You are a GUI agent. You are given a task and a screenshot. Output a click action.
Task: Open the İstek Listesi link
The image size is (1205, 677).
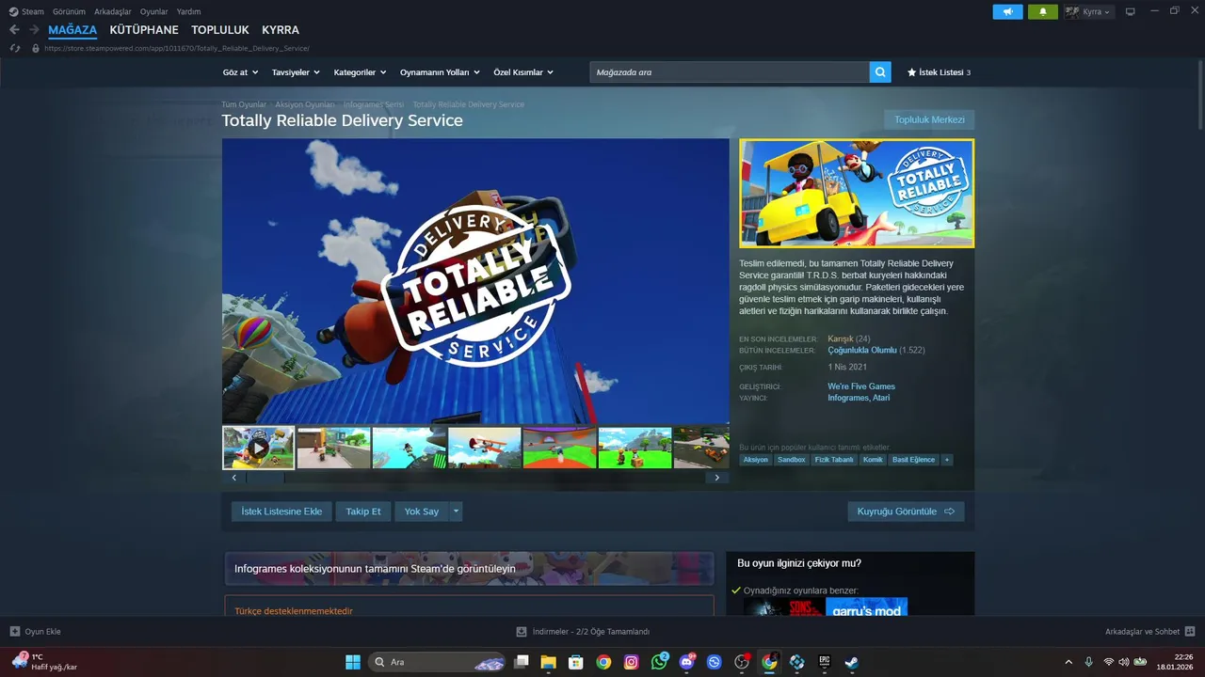[x=939, y=72]
